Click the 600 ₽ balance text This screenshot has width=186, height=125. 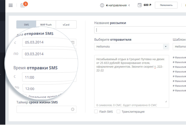click(147, 5)
